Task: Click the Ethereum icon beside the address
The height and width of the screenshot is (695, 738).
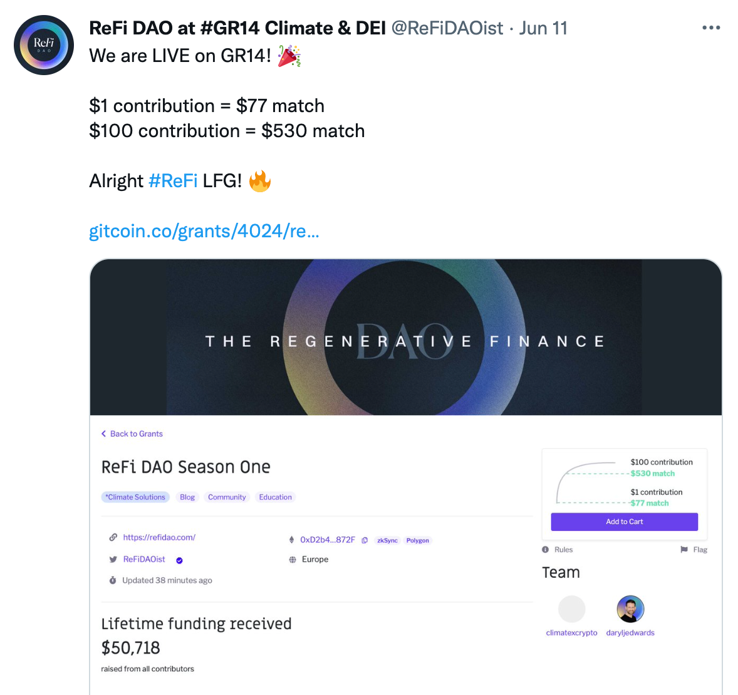Action: point(291,540)
